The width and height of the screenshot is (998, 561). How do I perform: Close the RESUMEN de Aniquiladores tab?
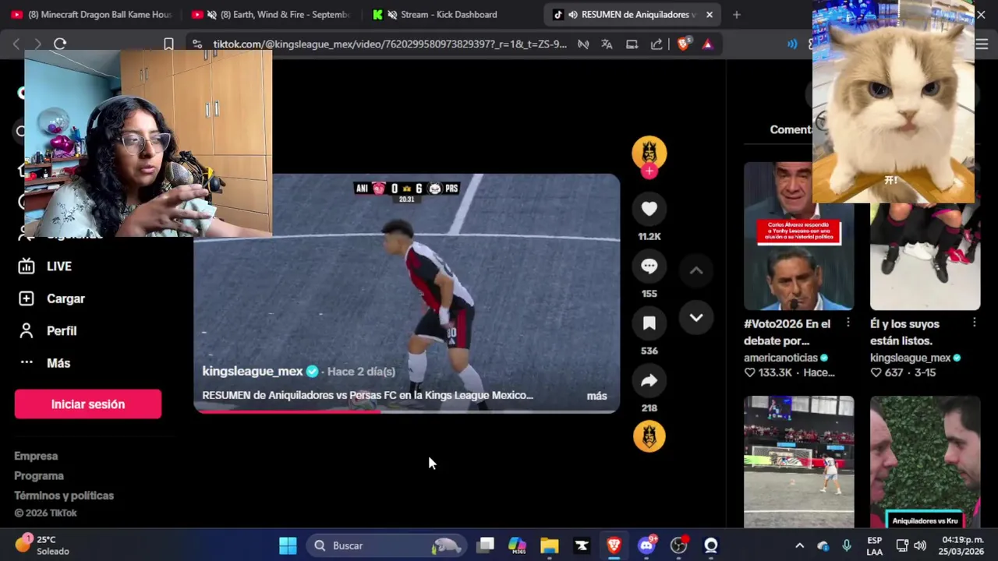709,14
